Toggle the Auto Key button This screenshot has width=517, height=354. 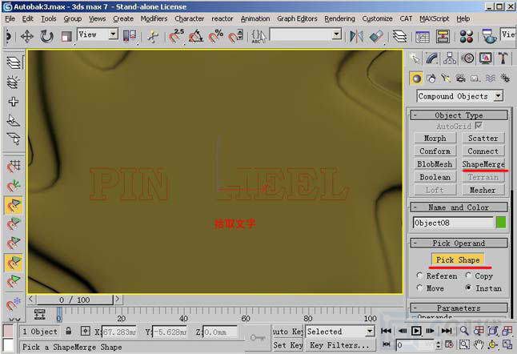287,332
